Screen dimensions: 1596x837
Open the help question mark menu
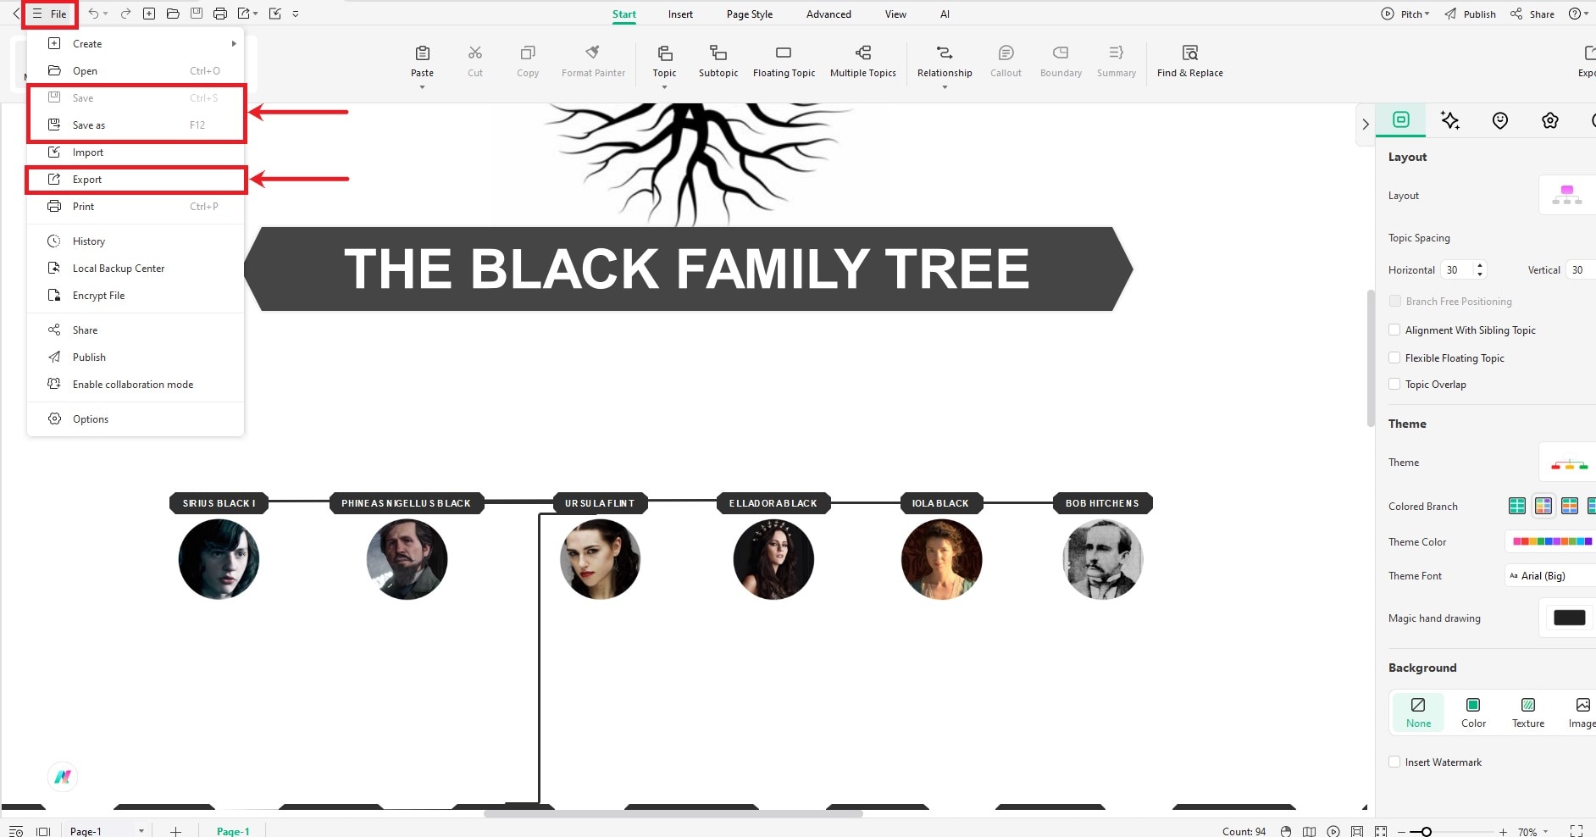(x=1577, y=14)
